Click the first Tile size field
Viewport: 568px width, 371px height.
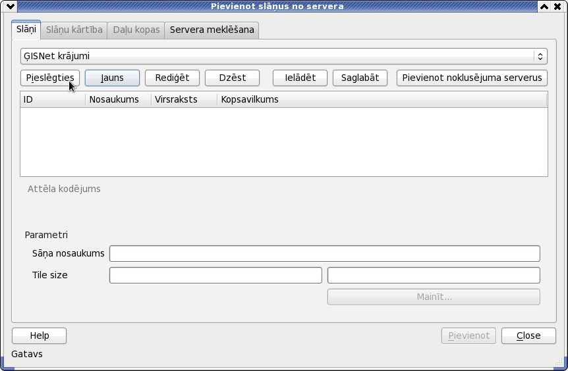point(215,275)
